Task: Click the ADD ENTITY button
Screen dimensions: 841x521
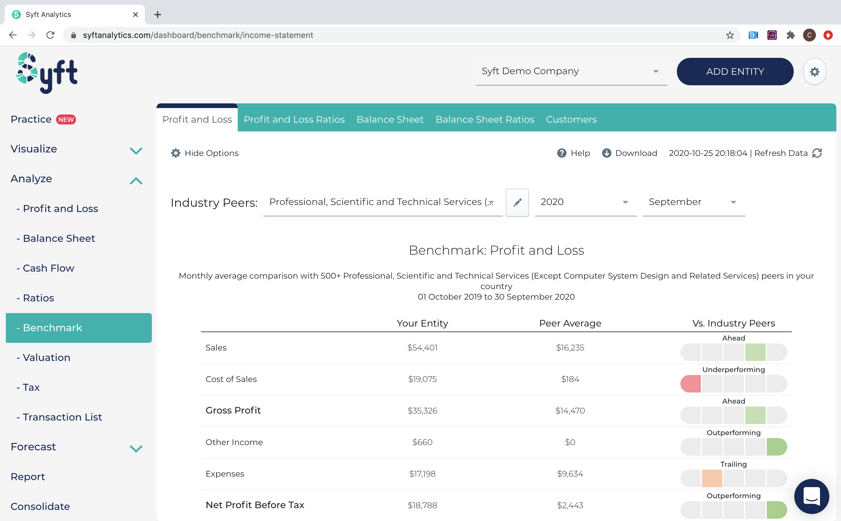Action: [735, 71]
